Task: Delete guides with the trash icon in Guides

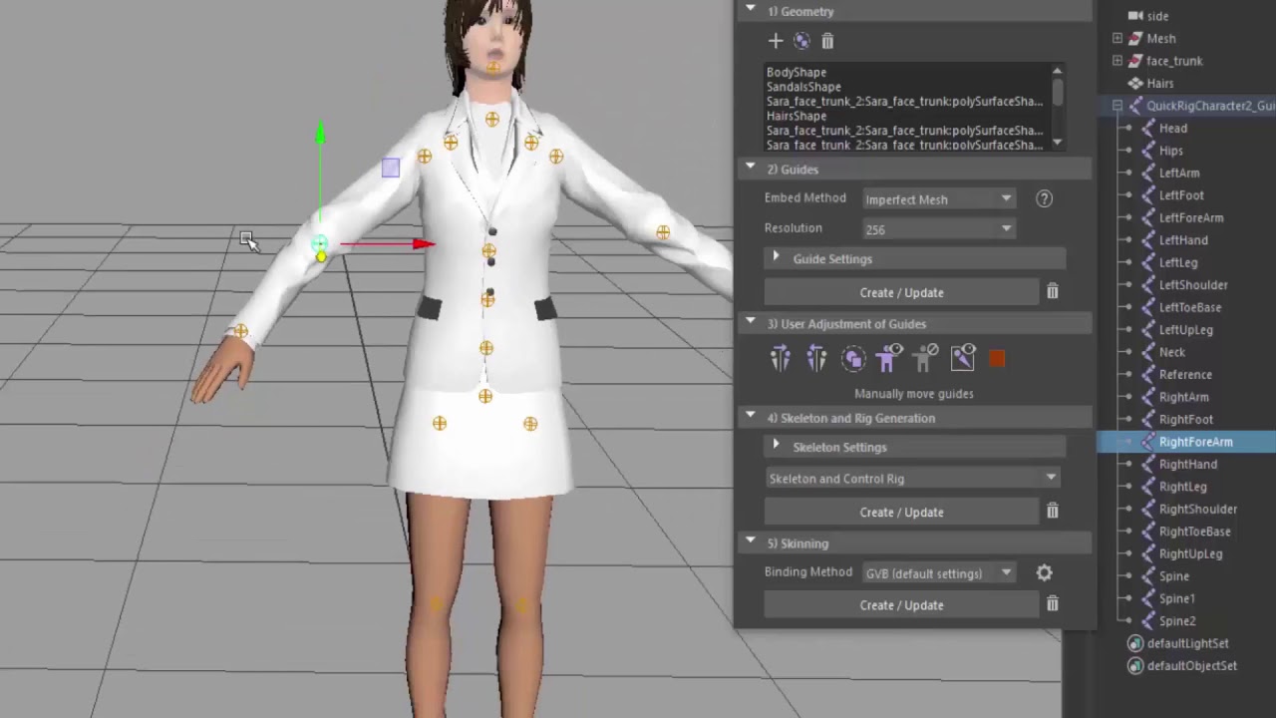Action: (x=1052, y=292)
